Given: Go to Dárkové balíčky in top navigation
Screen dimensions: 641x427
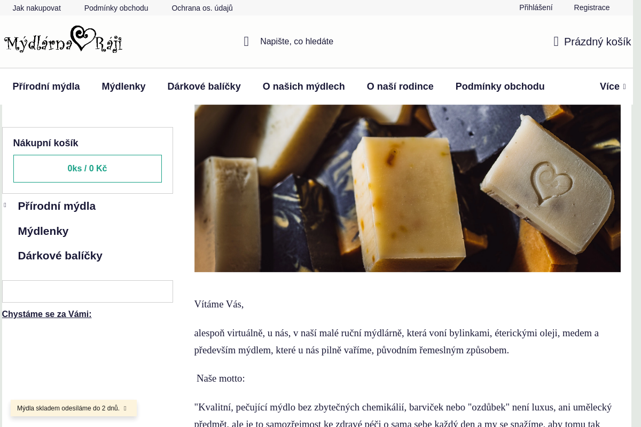Looking at the screenshot, I should (204, 86).
